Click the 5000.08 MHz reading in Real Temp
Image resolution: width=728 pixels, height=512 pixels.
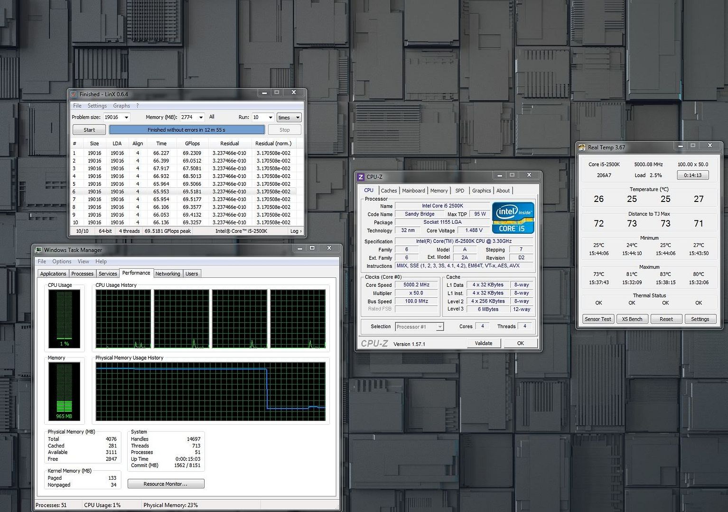(x=648, y=165)
